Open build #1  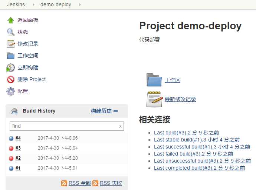click(18, 168)
